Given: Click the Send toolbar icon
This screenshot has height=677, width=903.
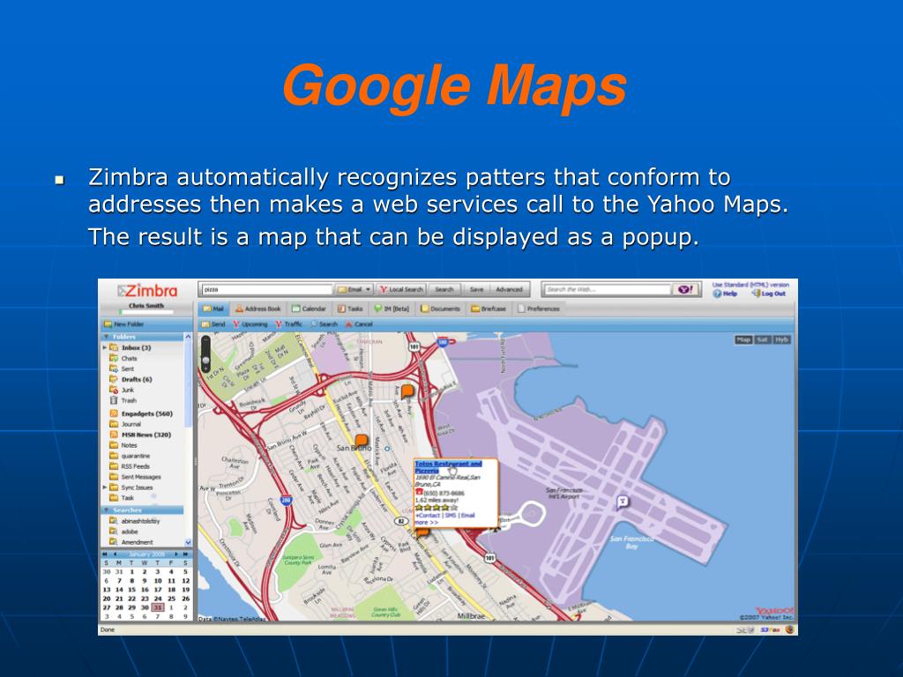Looking at the screenshot, I should [x=205, y=324].
